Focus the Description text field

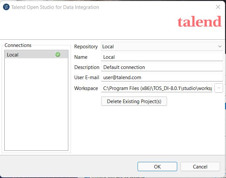point(162,67)
